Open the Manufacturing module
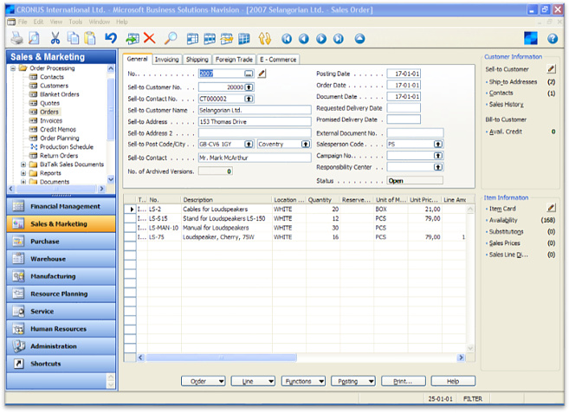Viewport: 569px width, 413px height. 61,276
